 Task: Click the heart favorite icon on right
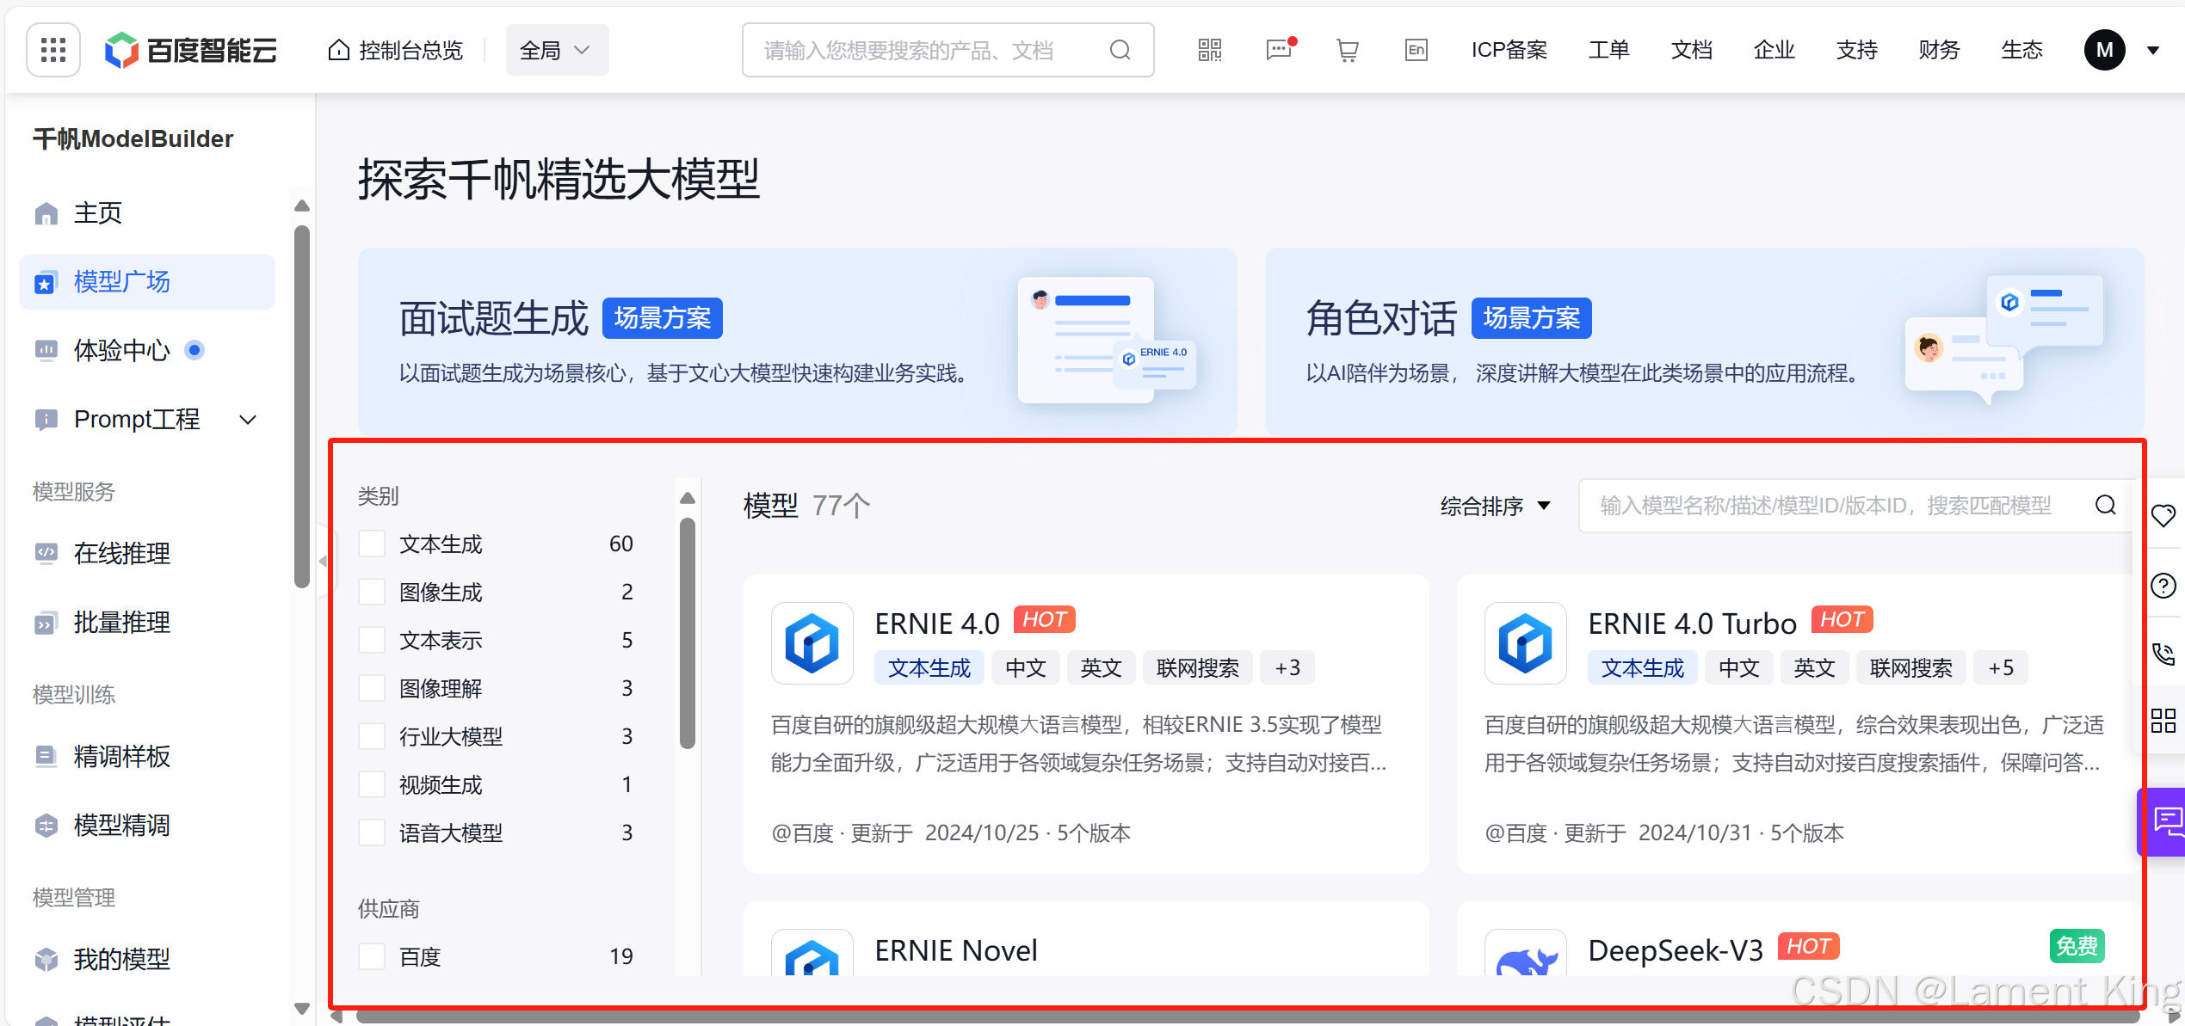pyautogui.click(x=2163, y=515)
